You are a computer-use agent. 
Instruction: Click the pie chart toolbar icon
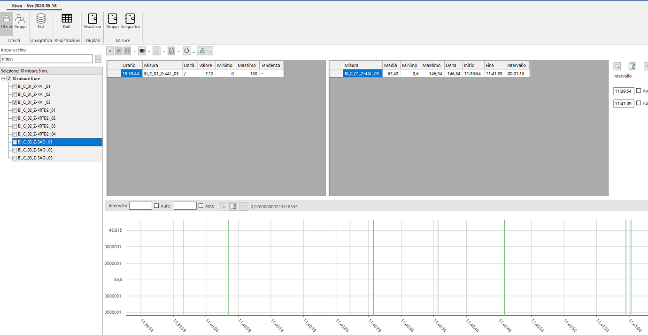click(x=119, y=51)
